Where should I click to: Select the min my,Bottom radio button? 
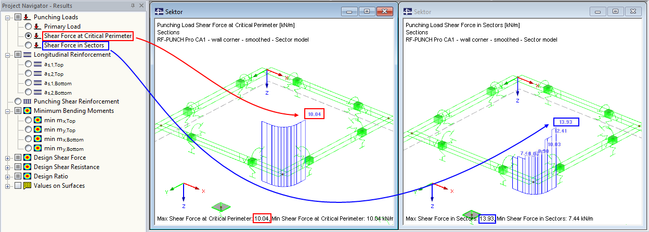pos(28,148)
